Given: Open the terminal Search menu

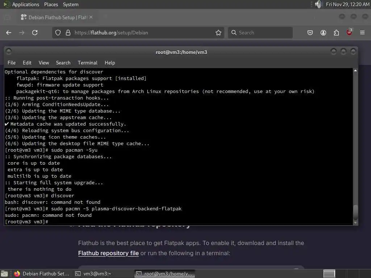Looking at the screenshot, I should tap(63, 63).
